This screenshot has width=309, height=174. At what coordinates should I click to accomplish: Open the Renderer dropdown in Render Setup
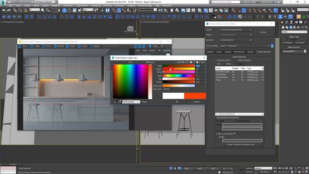(x=236, y=40)
